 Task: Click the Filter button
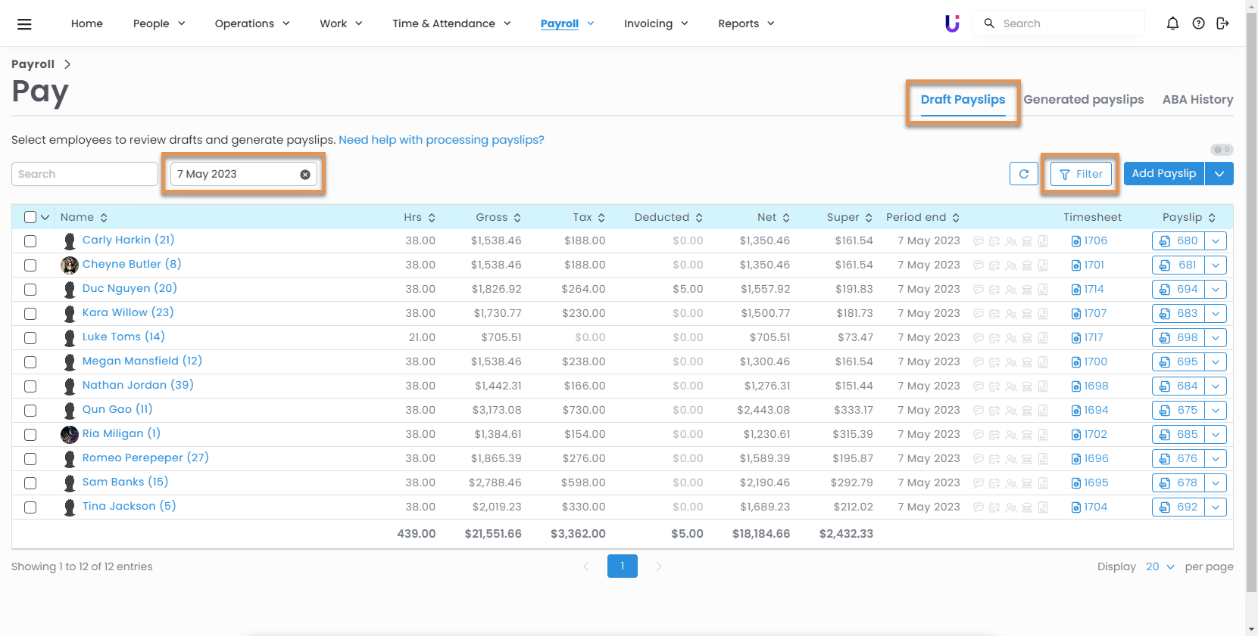pyautogui.click(x=1081, y=175)
